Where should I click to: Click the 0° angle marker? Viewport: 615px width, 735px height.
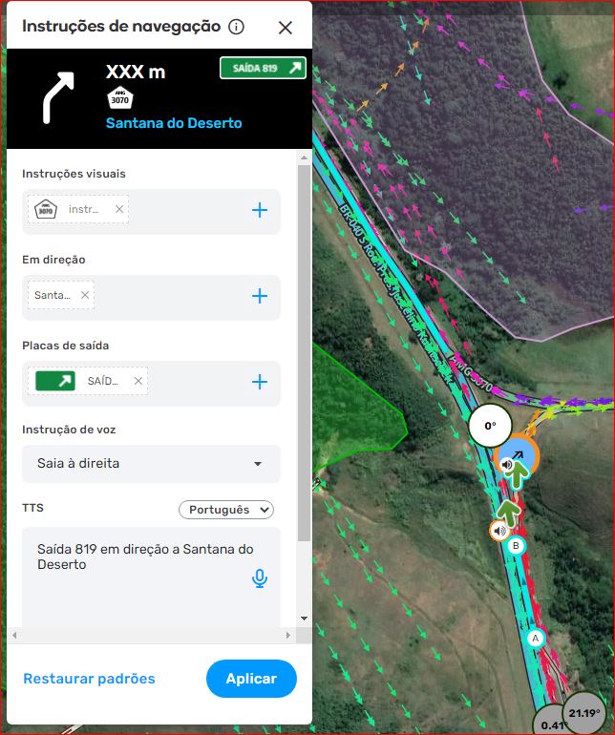point(490,426)
